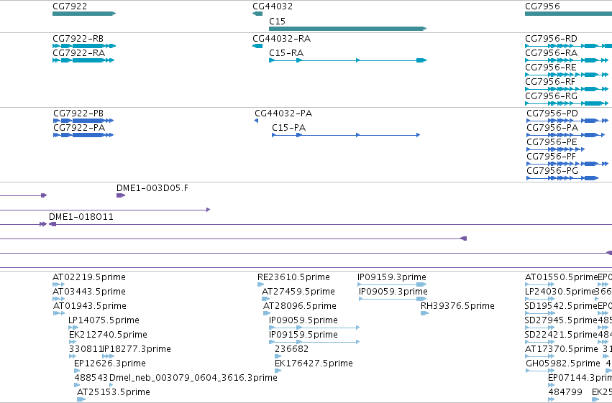Click the CG44032-PA protein label

point(283,114)
